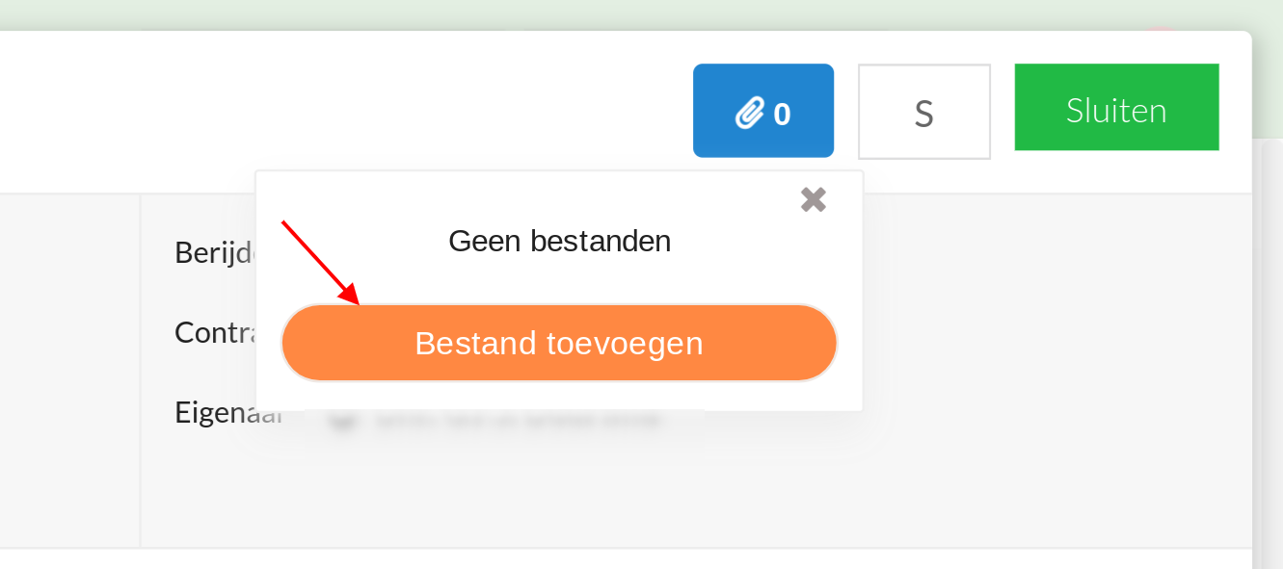Click the empty left sidebar panel
Screen dimensions: 1283x569
69,371
